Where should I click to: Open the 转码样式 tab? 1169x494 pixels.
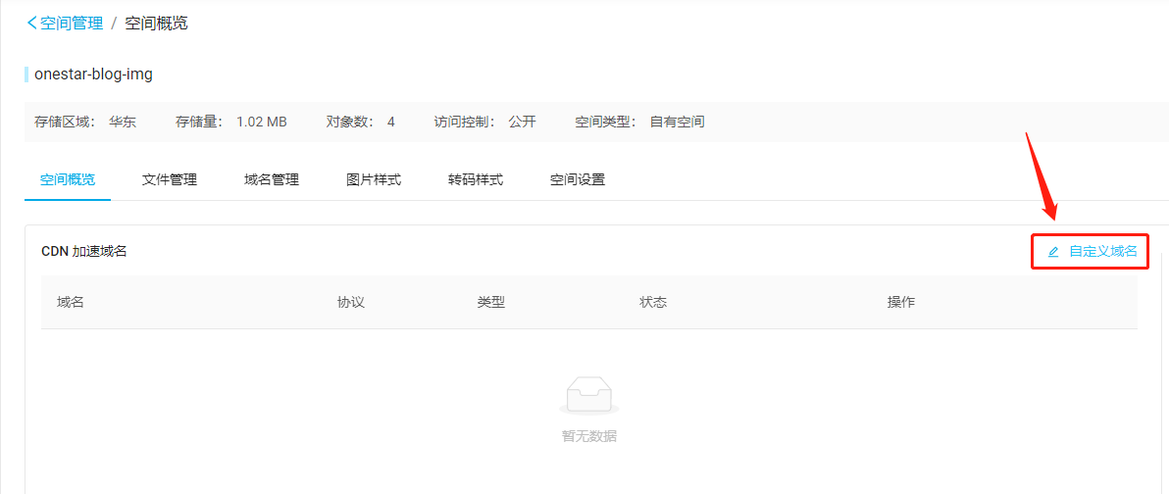(476, 179)
